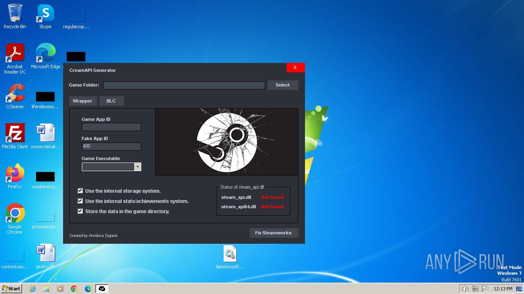Open the Google Chrome desktop shortcut

[x=15, y=219]
